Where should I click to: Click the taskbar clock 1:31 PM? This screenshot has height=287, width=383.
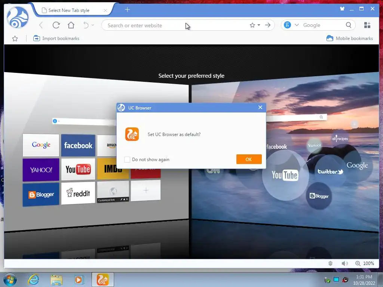point(364,277)
